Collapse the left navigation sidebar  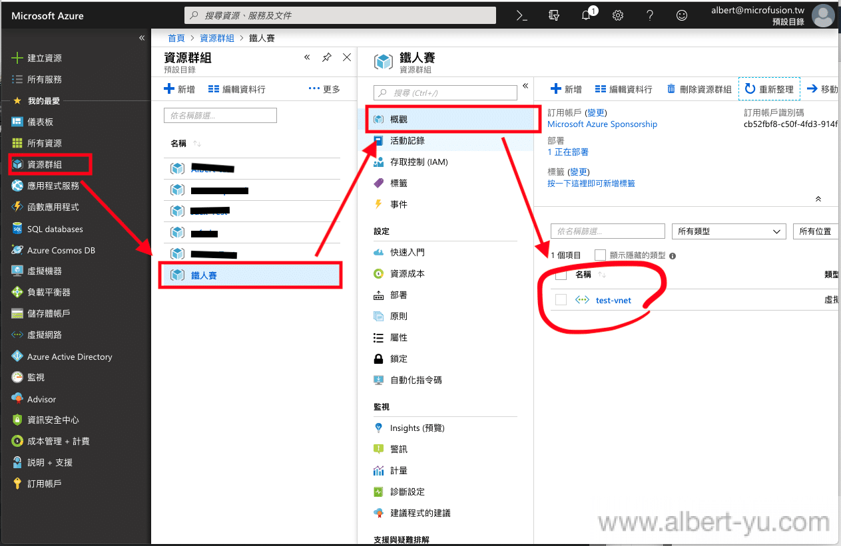[142, 38]
